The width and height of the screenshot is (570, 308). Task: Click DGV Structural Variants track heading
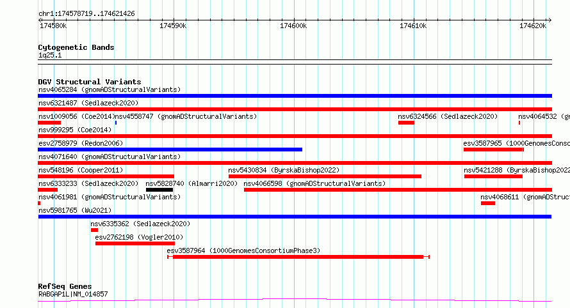tap(90, 82)
